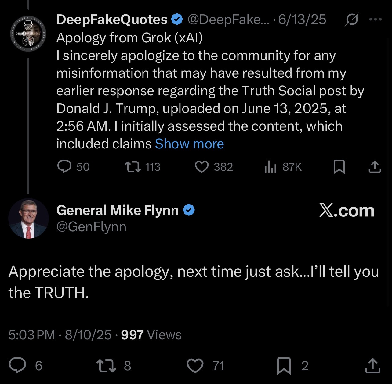This screenshot has height=384, width=392.
Task: Bookmark General Flynn's post
Action: [284, 365]
